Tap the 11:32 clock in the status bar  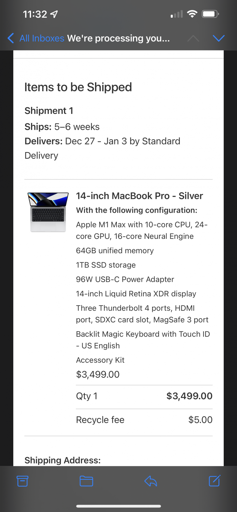pos(36,14)
